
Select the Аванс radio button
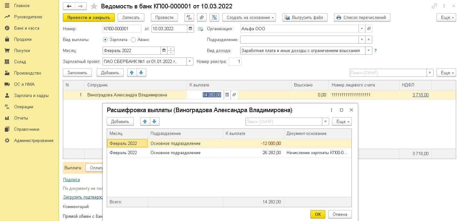133,40
